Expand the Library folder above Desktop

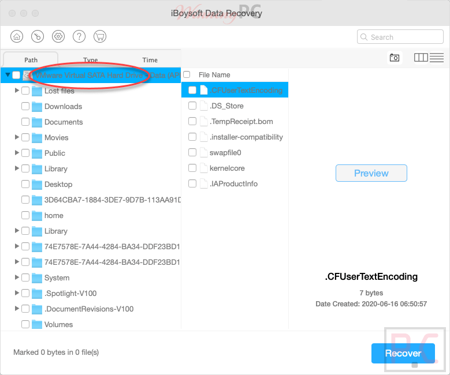[17, 168]
